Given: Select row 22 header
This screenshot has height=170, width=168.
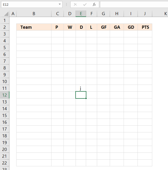Looking at the screenshot, I should tap(4, 163).
